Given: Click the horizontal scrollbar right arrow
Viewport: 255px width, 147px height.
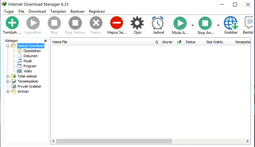Looking at the screenshot, I should point(247,141).
